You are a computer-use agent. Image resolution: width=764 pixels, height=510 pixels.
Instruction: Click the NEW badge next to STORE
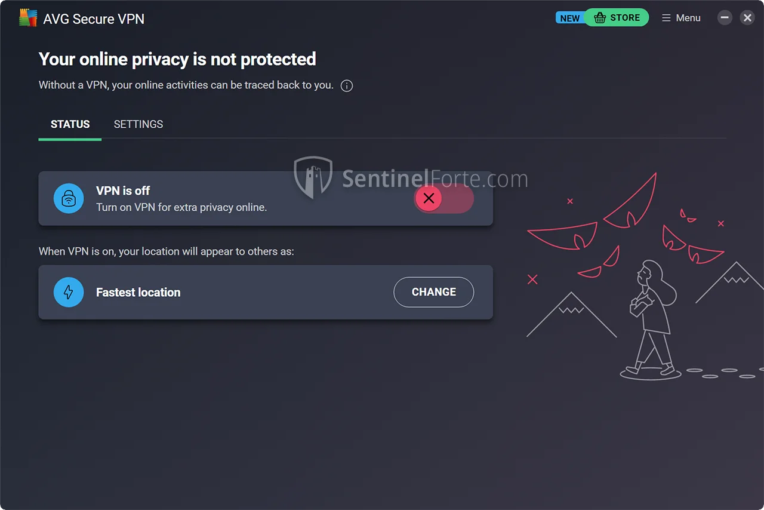569,18
